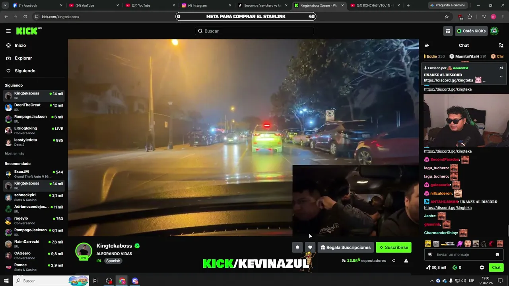Open ElGlogloking channel in sidebar
509x286 pixels.
(34, 130)
